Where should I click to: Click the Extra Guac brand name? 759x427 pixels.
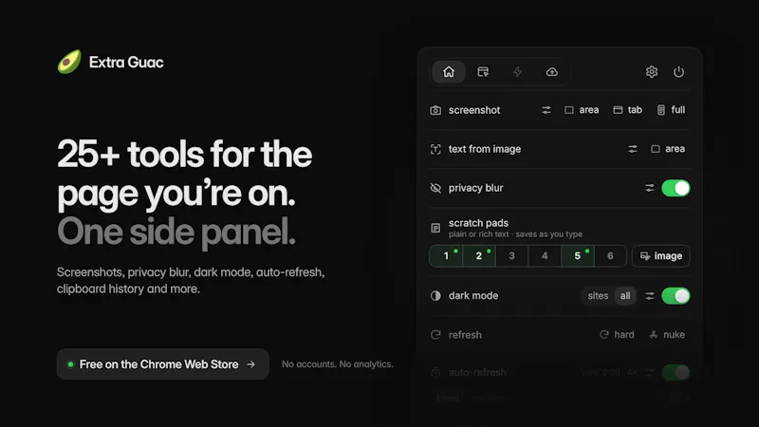tap(126, 62)
